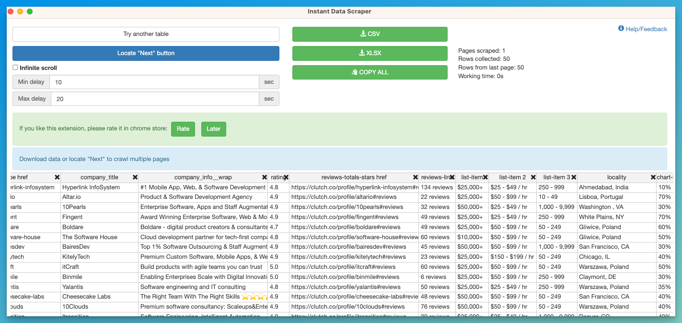Select the 'Binmile' company title cell
682x323 pixels.
(x=99, y=277)
